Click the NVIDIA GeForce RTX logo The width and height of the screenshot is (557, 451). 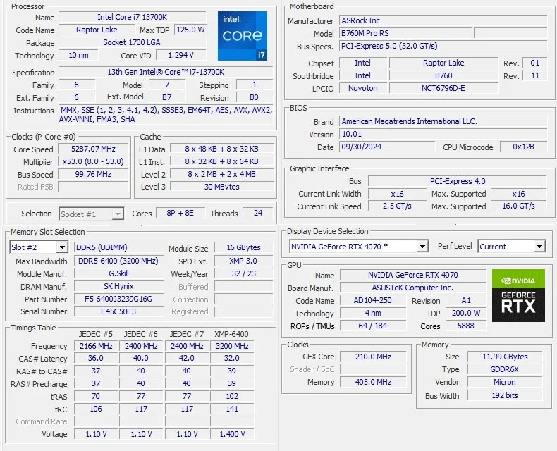[518, 295]
